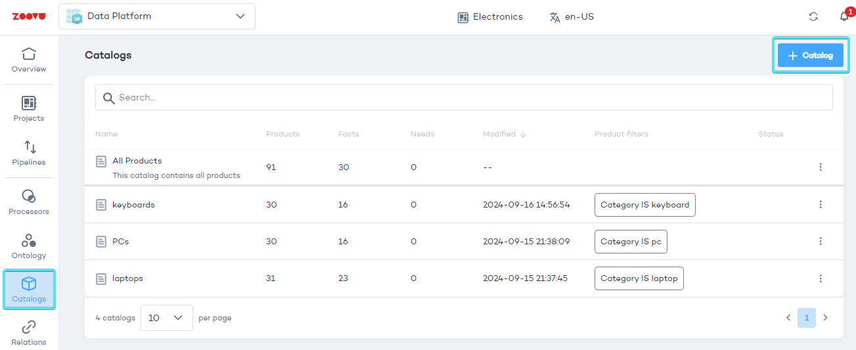Open three-dot menu for laptops catalog
Image resolution: width=856 pixels, height=350 pixels.
(821, 278)
